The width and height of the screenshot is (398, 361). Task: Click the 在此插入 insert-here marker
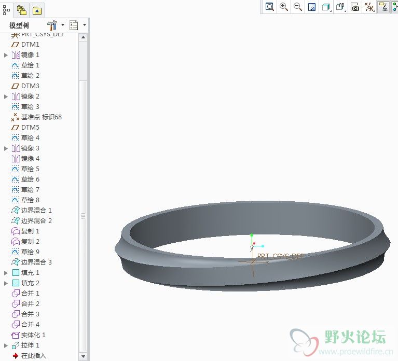(x=29, y=356)
